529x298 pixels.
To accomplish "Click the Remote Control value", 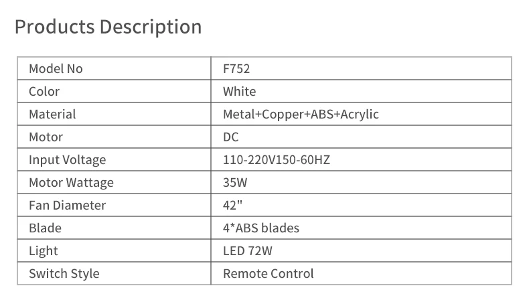I will [x=268, y=273].
